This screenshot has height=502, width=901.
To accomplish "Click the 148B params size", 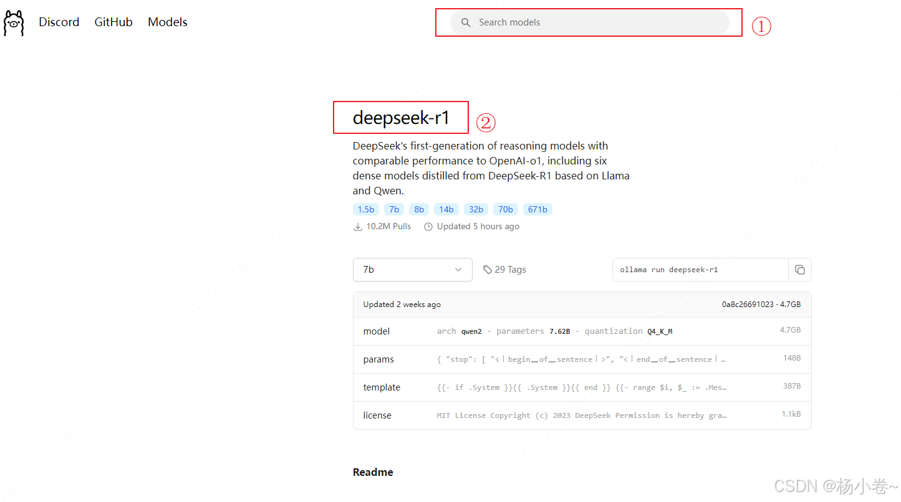I will 792,358.
